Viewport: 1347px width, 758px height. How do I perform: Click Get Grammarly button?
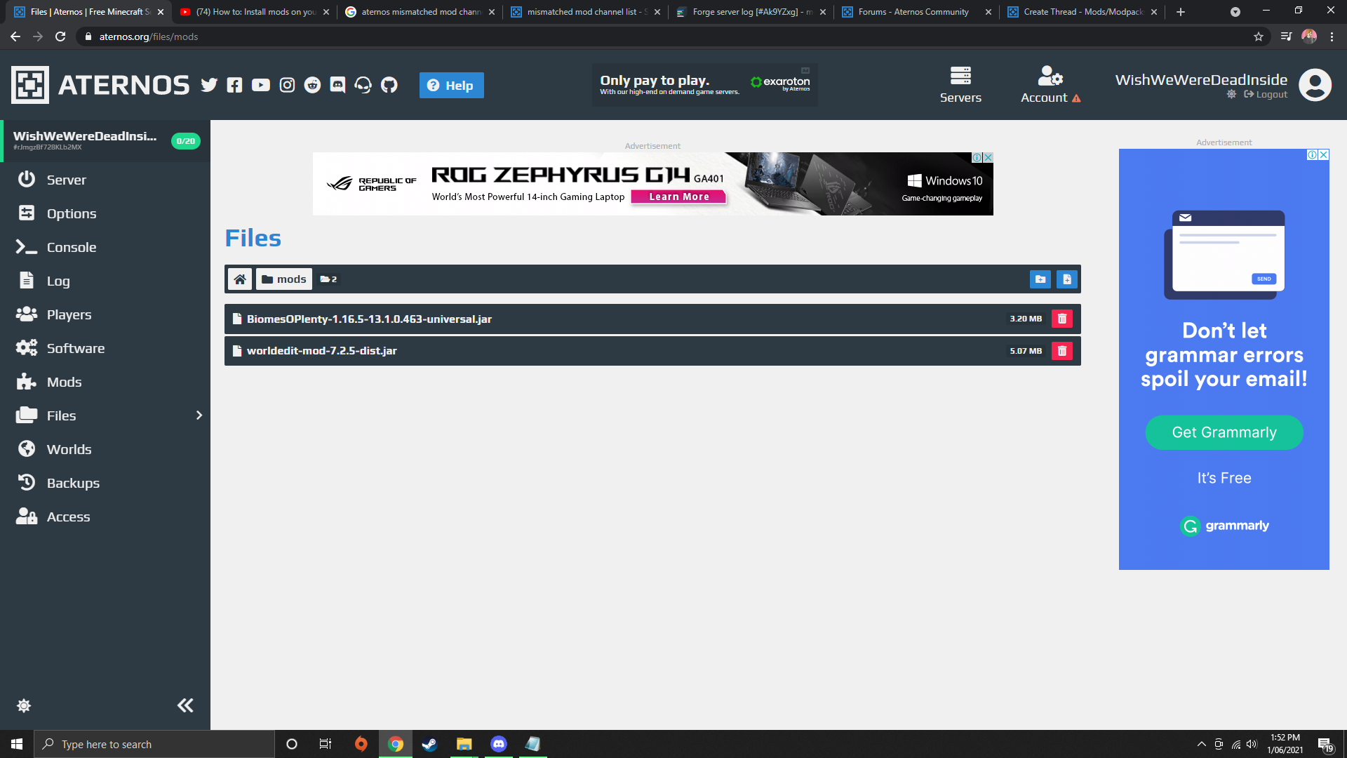click(x=1224, y=432)
